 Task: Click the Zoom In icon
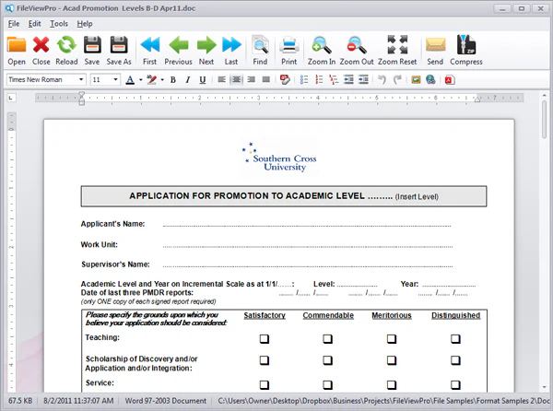point(322,45)
